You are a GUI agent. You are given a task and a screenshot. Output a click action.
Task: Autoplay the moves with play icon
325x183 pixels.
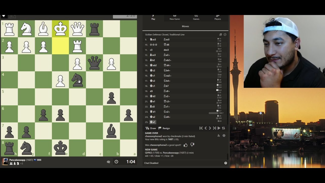(x=219, y=128)
